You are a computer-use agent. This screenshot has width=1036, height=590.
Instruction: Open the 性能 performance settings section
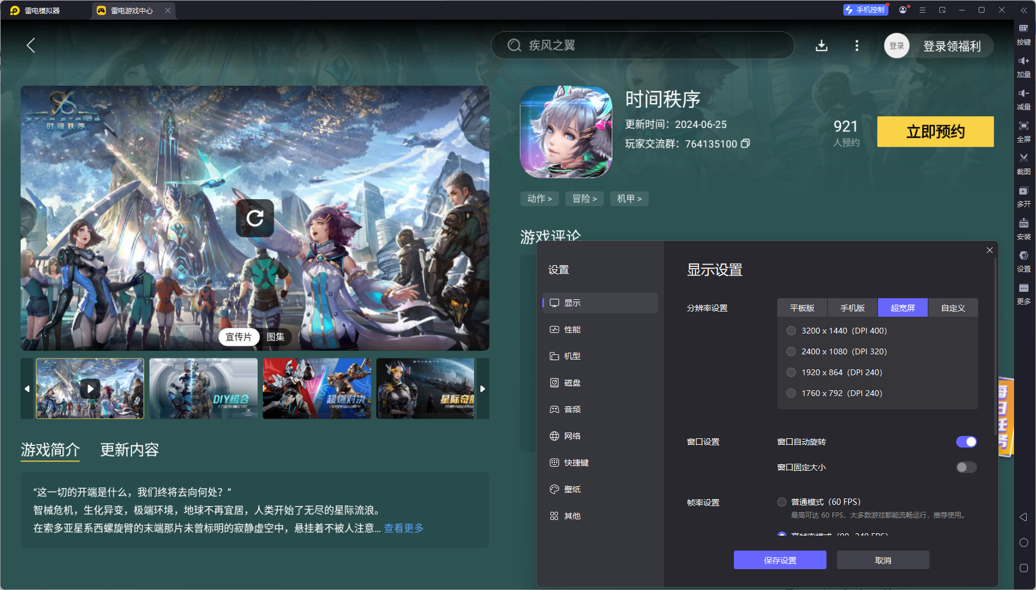click(x=600, y=329)
